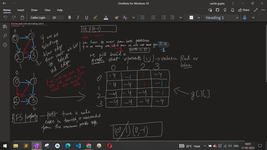Open the notebook navigation pane
Image resolution: width=267 pixels, height=150 pixels.
(5, 27)
